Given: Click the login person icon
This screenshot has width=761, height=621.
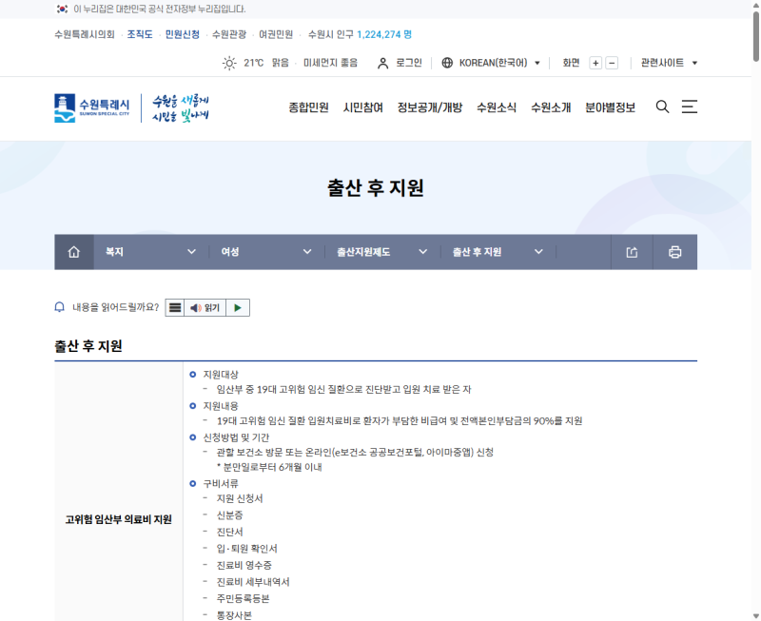Looking at the screenshot, I should pos(383,63).
